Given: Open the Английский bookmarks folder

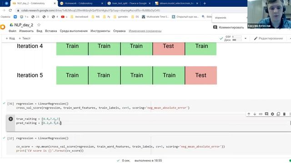Looking at the screenshot, I should click(x=80, y=17).
